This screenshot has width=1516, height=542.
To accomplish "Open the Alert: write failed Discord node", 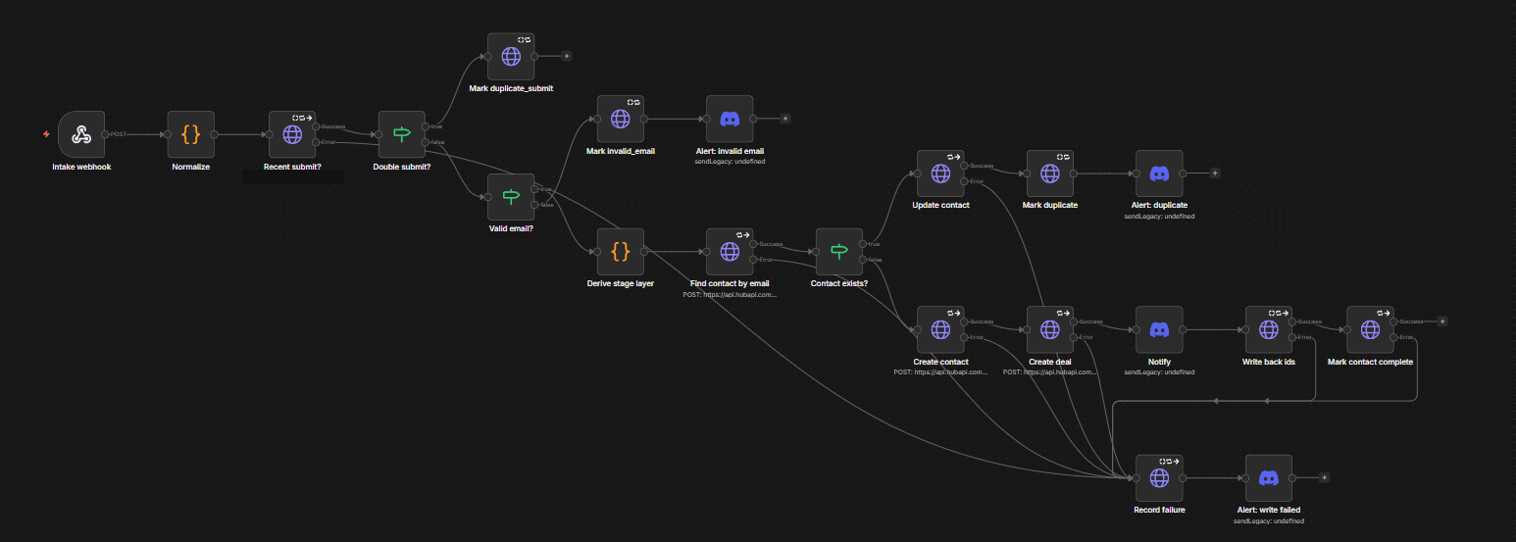I will click(x=1269, y=478).
